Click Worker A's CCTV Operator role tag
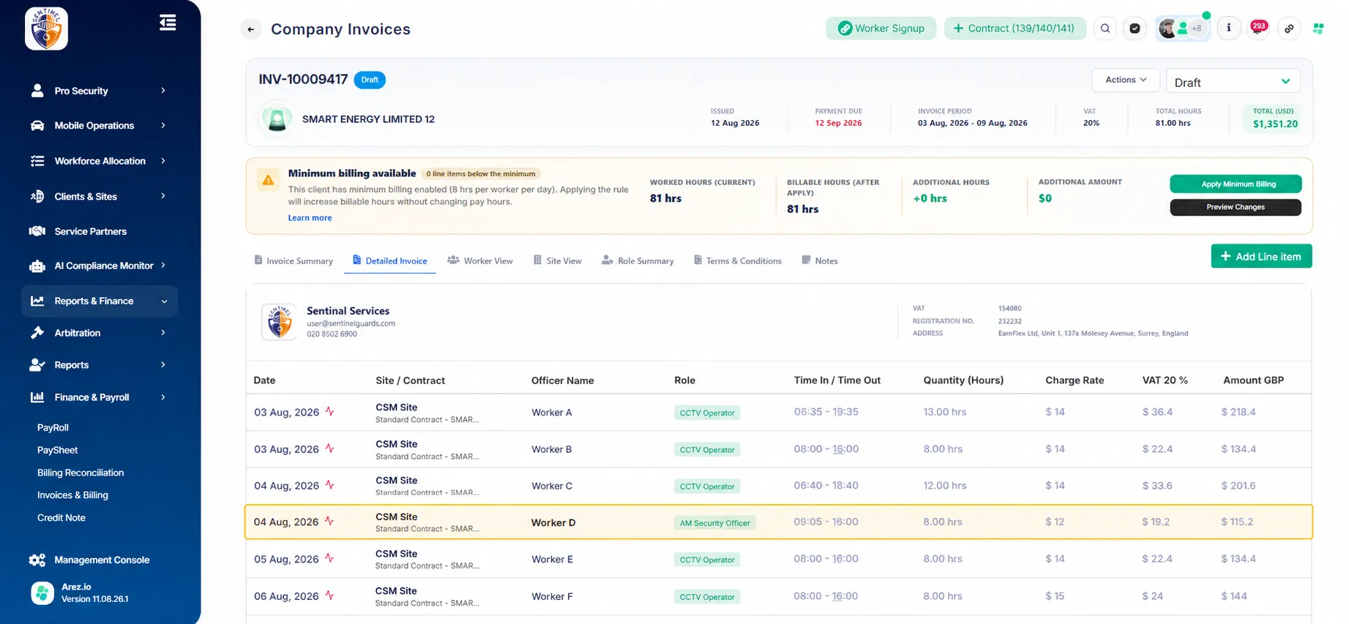 coord(707,413)
